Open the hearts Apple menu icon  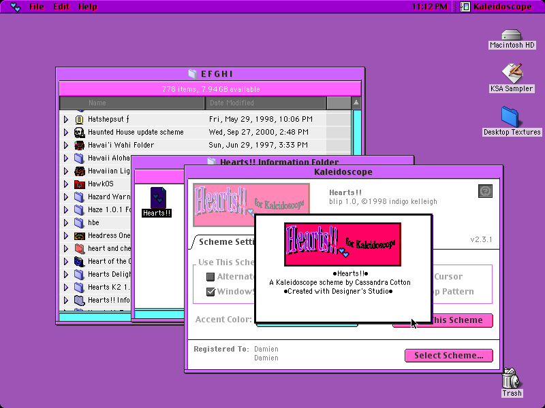point(15,7)
